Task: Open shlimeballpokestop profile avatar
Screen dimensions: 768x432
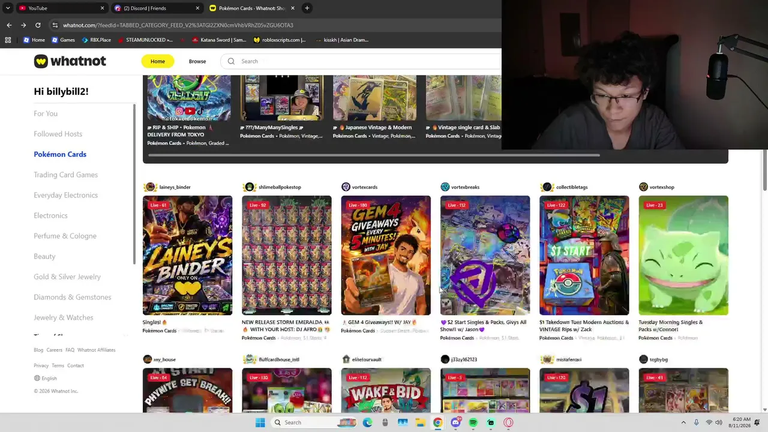Action: coord(250,187)
